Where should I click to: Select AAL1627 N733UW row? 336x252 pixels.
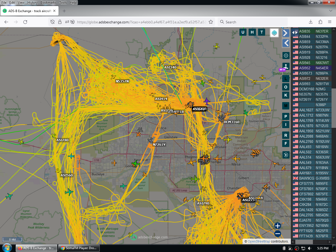[312, 110]
